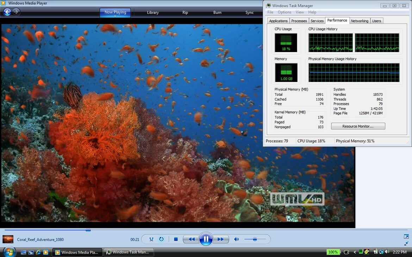Click the network icon in system tray
This screenshot has height=257, width=412.
coord(381,252)
